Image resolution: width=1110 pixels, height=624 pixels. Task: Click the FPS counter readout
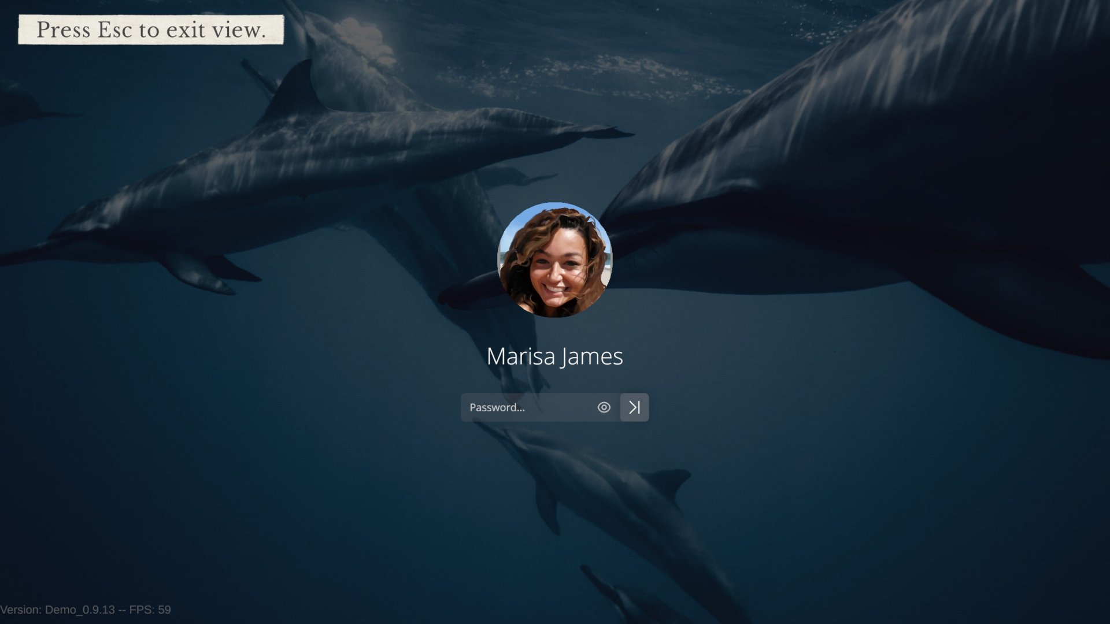tap(150, 610)
